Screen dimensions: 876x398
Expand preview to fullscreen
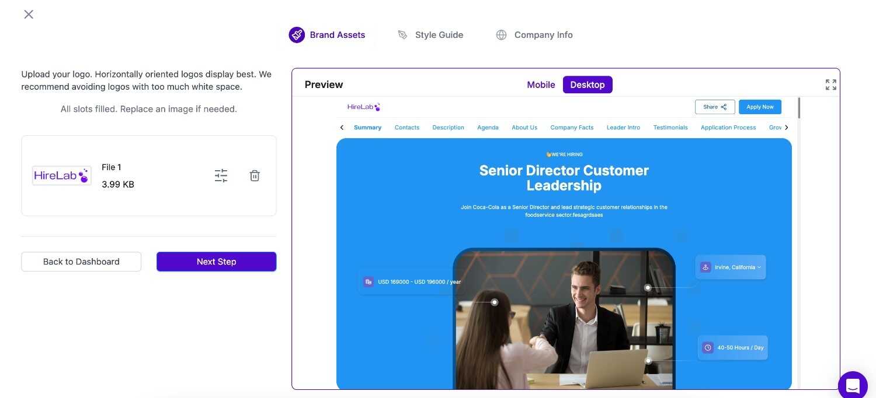tap(831, 84)
